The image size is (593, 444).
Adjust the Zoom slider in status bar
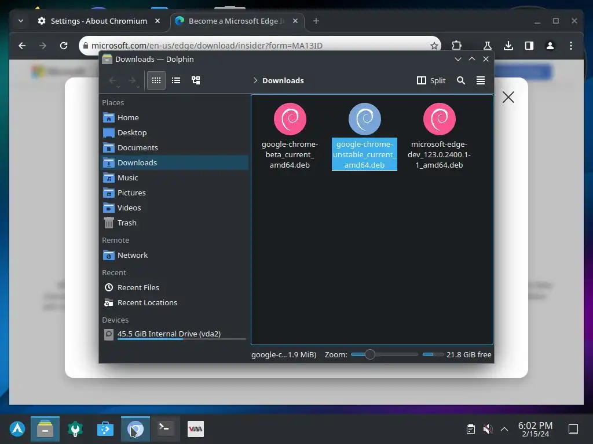(385, 354)
